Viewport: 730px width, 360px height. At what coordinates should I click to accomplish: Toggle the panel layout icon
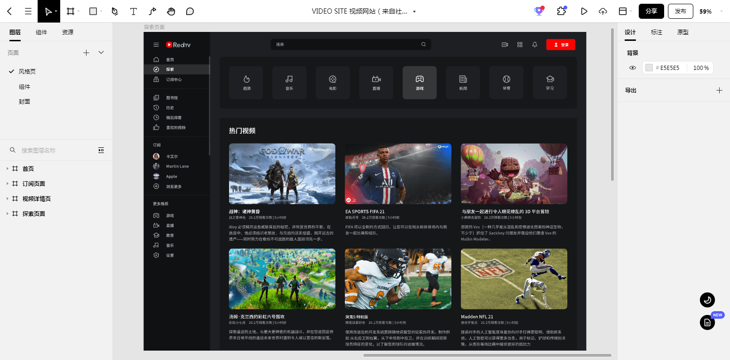tap(622, 11)
